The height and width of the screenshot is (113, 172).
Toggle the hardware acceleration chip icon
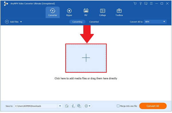pyautogui.click(x=79, y=106)
